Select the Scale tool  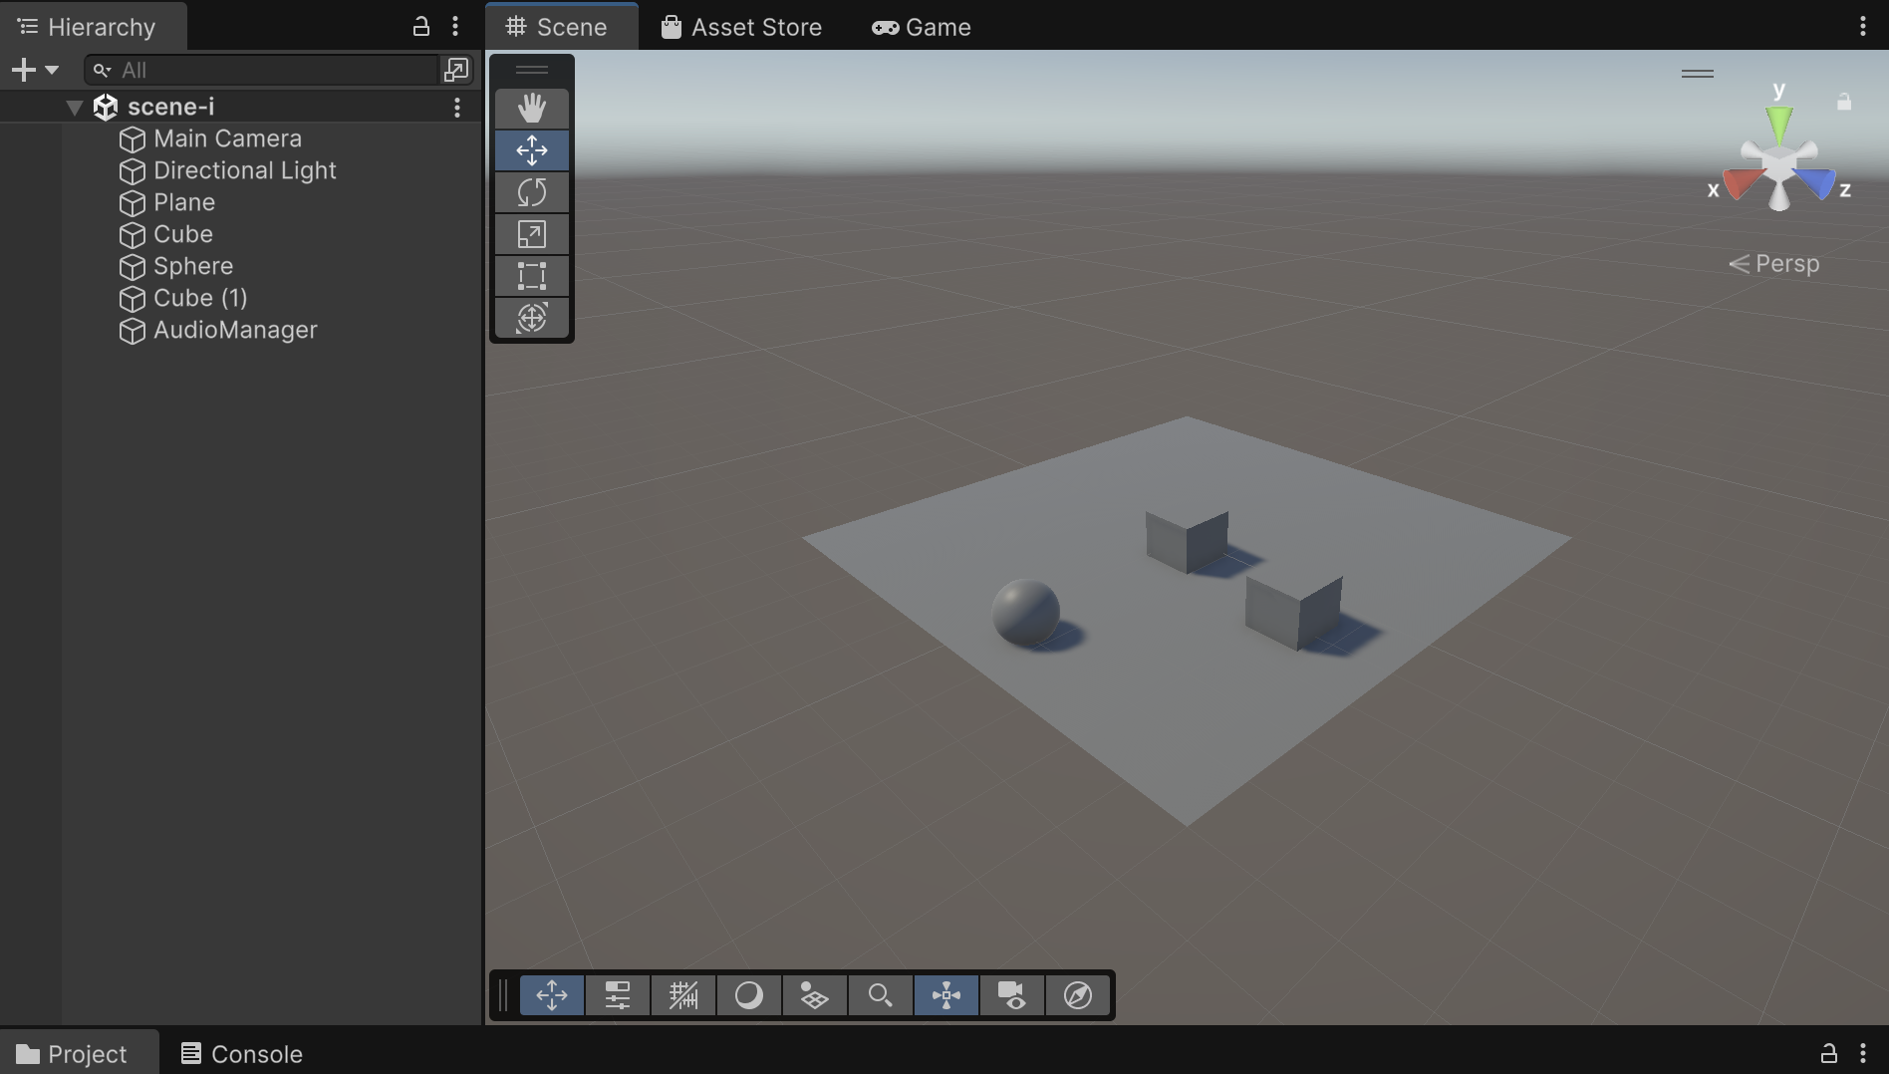point(532,234)
